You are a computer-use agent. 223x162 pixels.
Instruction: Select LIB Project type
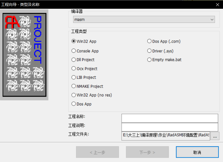pos(74,77)
